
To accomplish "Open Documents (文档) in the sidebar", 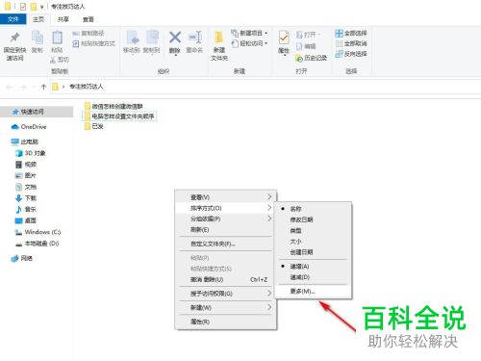I will [x=26, y=187].
